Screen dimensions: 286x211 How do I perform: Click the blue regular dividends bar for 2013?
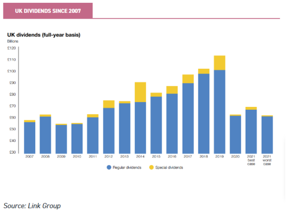124,128
